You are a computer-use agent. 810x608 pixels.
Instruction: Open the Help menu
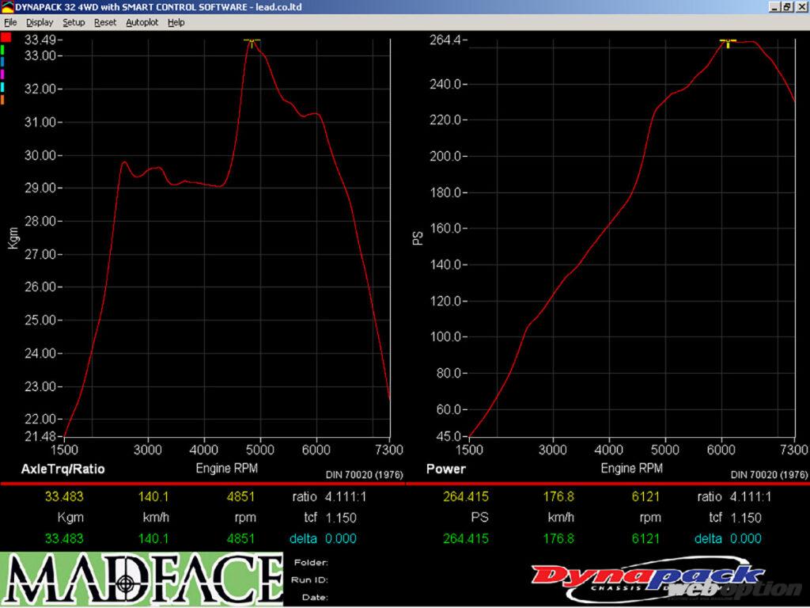tap(176, 22)
